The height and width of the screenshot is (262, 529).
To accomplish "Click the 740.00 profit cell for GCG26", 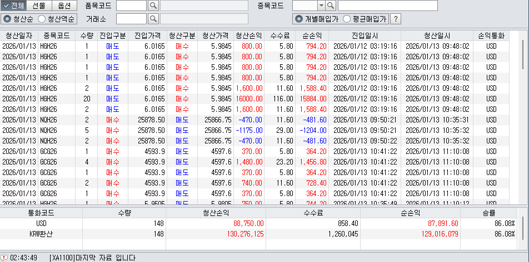I will click(249, 183).
